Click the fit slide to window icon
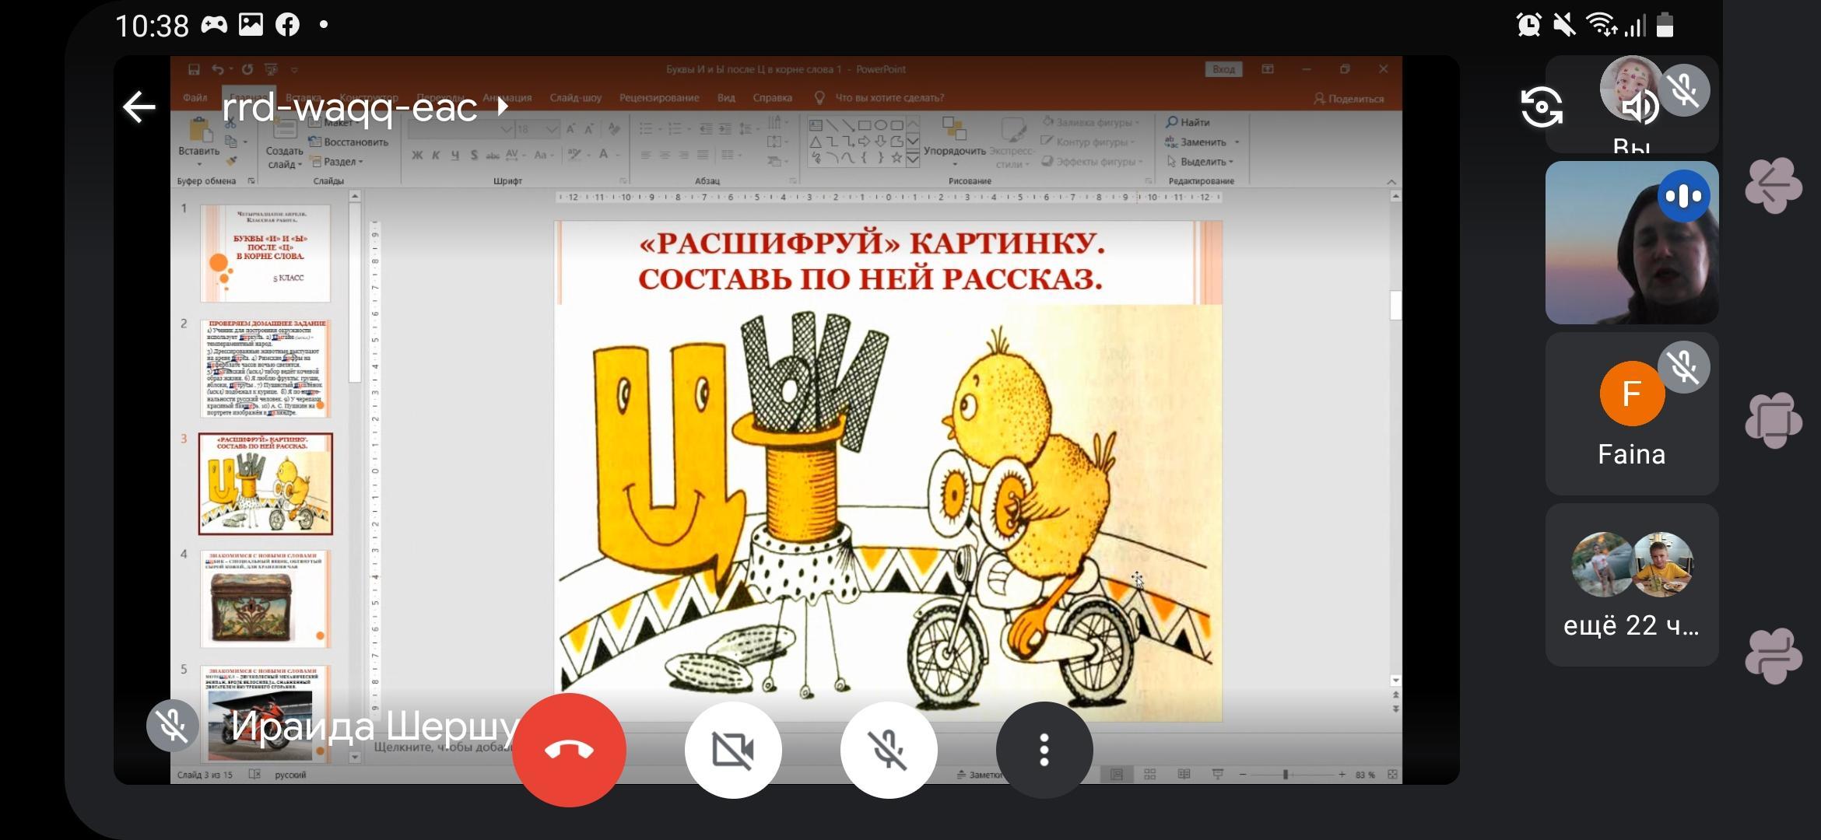This screenshot has width=1821, height=840. 1392,775
